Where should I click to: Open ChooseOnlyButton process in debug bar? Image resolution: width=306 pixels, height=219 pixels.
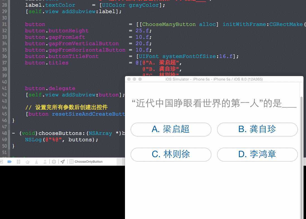point(86,162)
